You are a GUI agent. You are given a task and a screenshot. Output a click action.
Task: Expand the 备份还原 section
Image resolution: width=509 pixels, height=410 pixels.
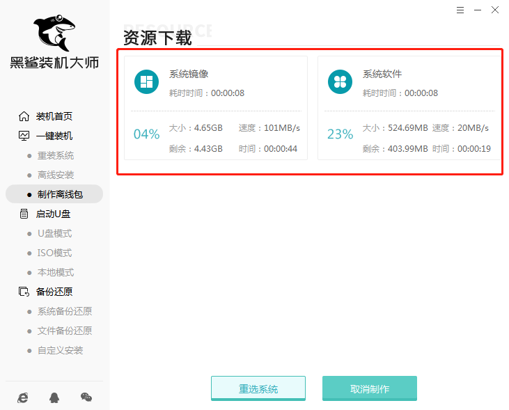(54, 292)
